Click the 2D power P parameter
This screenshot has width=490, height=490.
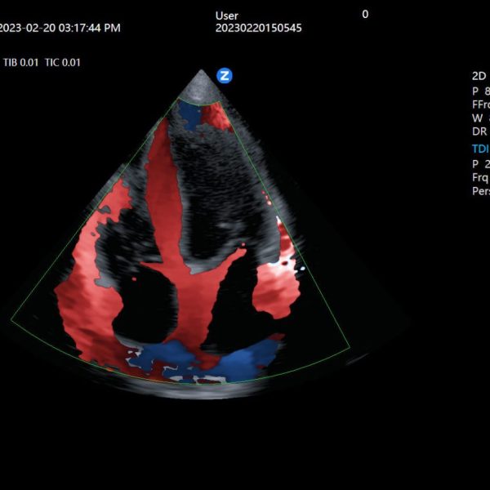click(x=477, y=91)
